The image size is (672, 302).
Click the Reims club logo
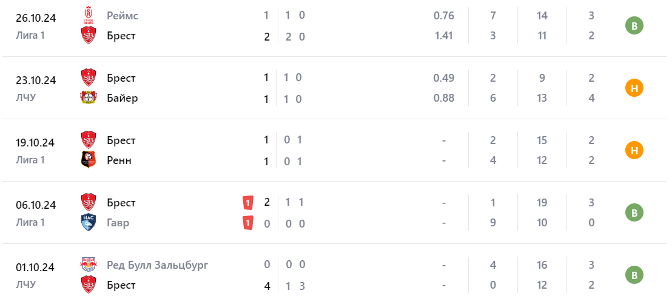[x=89, y=16]
